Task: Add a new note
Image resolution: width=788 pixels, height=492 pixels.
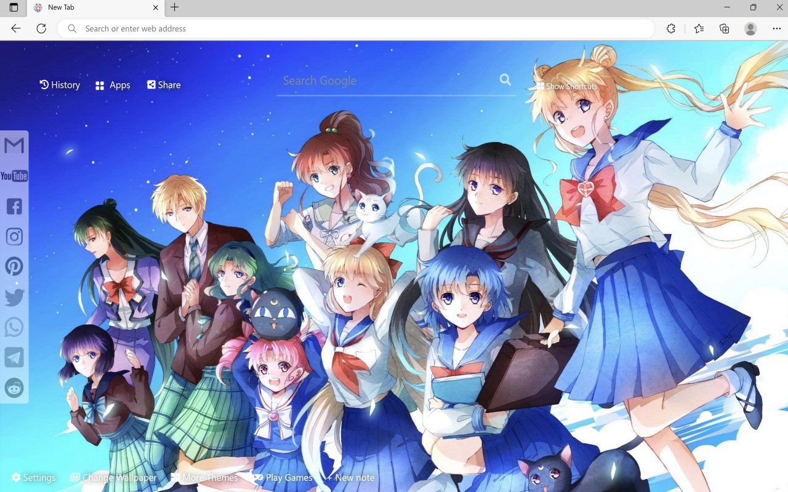Action: click(x=350, y=477)
